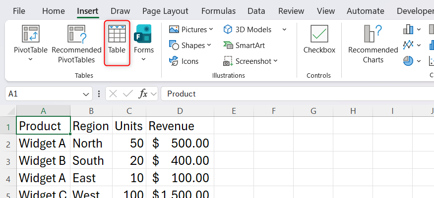Expand the pie chart dropdown arrow
This screenshot has height=198, width=434.
pos(419,61)
